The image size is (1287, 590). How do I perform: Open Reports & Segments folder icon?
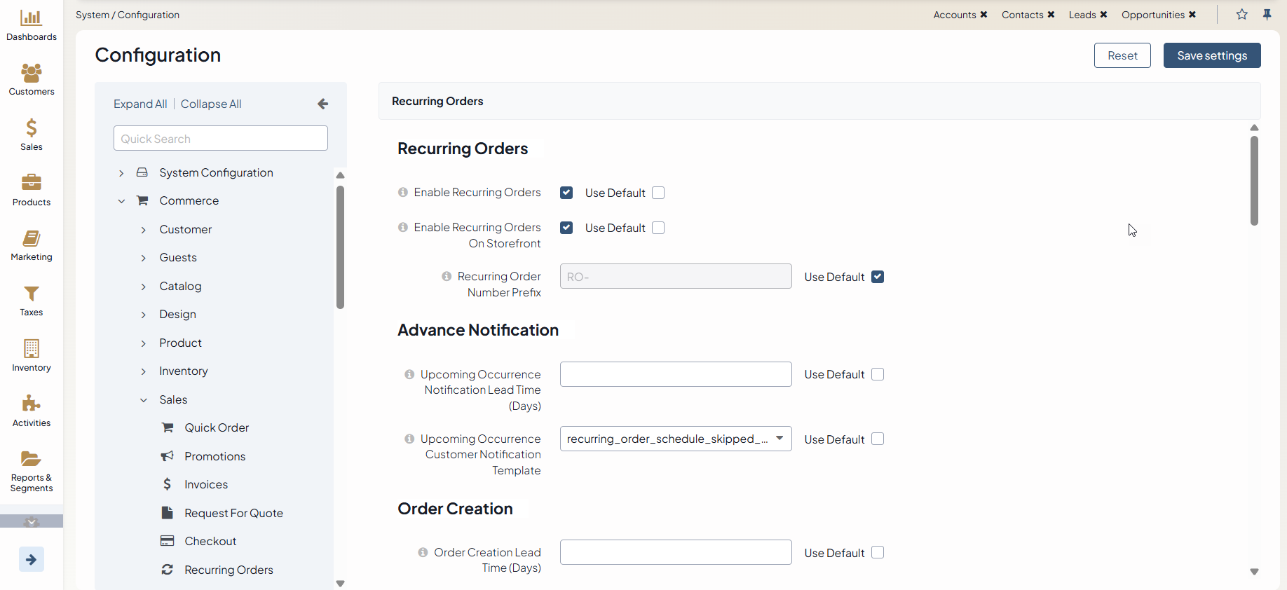(x=31, y=459)
